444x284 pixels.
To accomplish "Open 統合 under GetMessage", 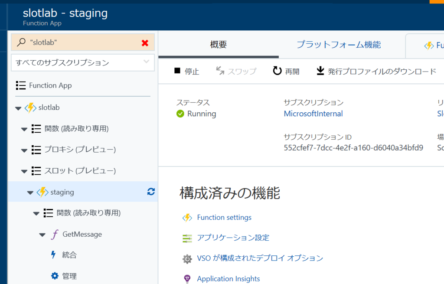I will point(69,255).
